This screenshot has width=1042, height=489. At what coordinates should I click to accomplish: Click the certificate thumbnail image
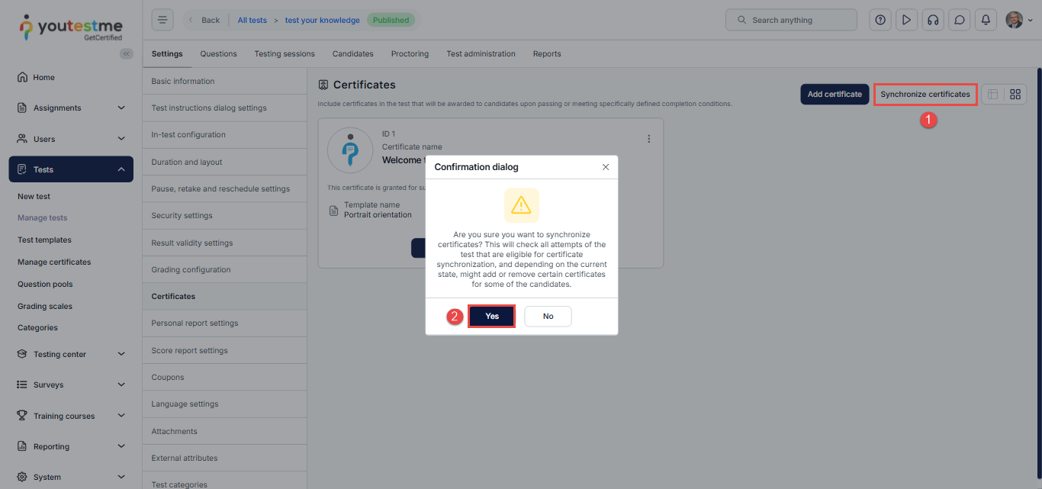350,150
